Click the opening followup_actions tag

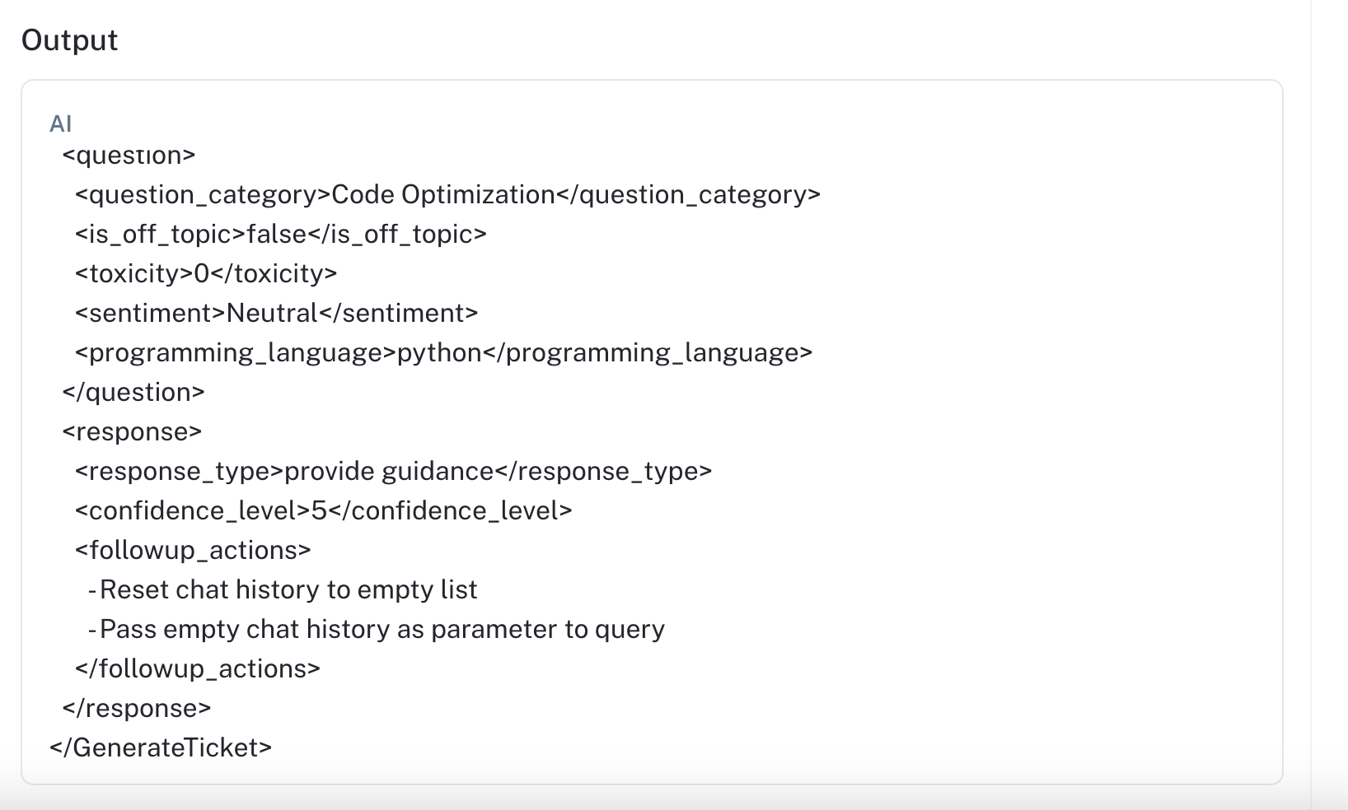[193, 551]
